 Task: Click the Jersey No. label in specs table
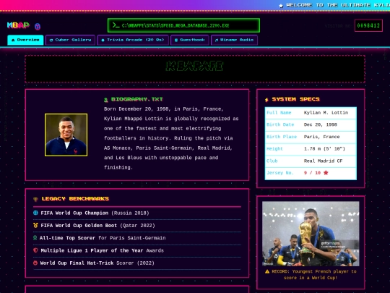point(280,173)
